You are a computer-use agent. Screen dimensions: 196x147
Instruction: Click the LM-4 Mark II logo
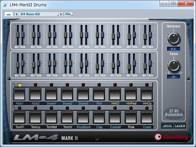coord(46,138)
